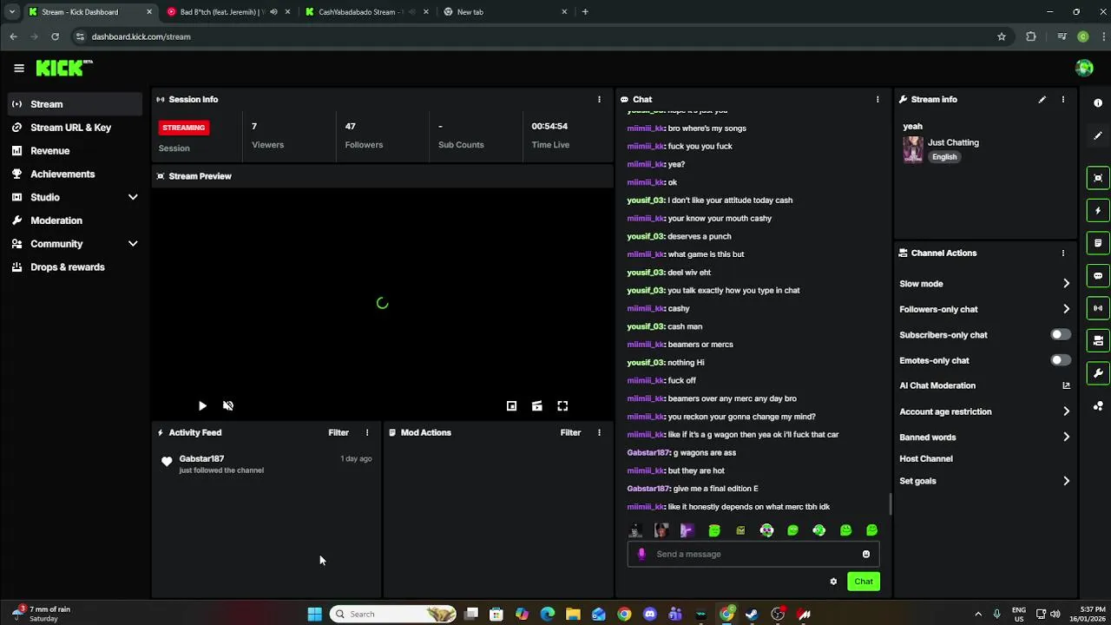Toggle Subscribers-only chat switch
The image size is (1111, 625).
(x=1060, y=334)
